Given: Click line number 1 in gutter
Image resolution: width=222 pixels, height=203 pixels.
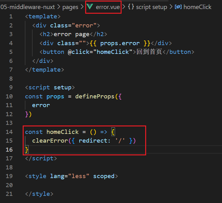Looking at the screenshot, I should pos(11,17).
